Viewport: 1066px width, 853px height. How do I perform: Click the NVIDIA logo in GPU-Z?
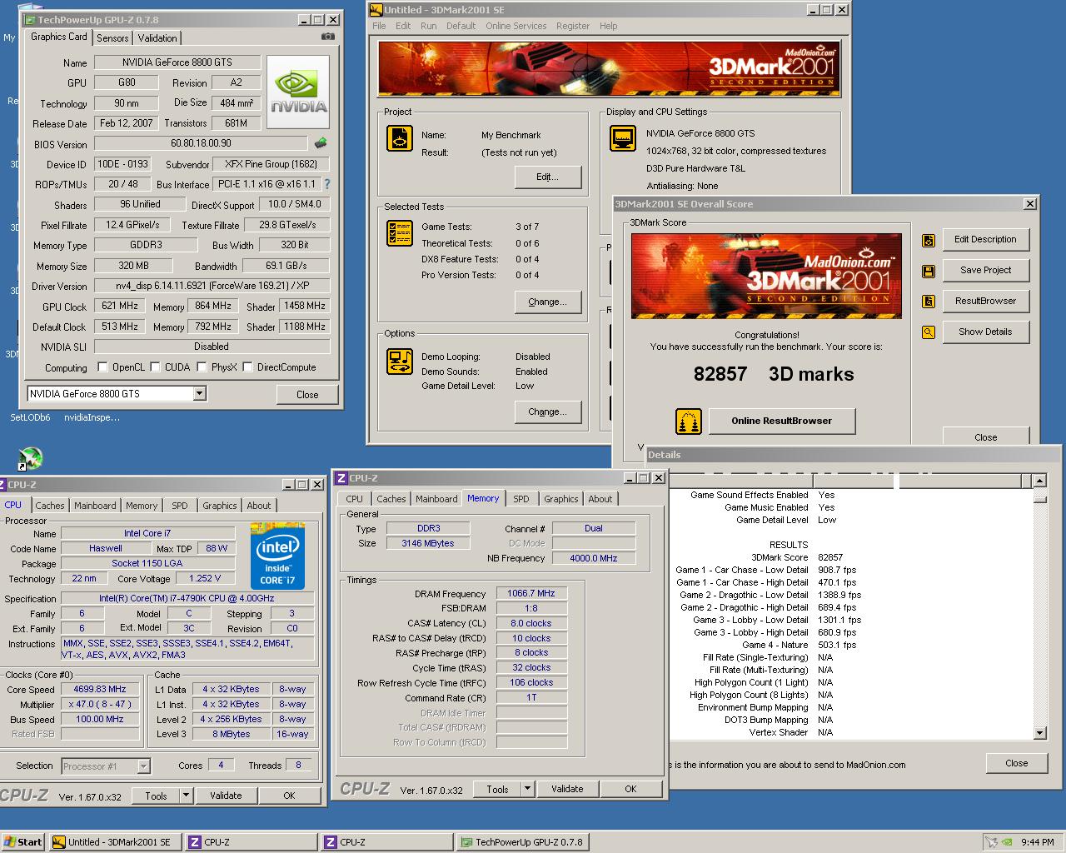[298, 92]
